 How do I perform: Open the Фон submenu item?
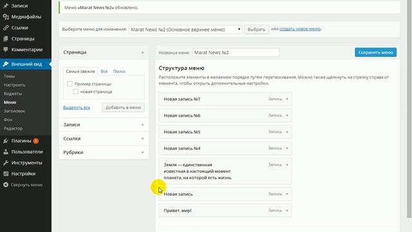8,119
